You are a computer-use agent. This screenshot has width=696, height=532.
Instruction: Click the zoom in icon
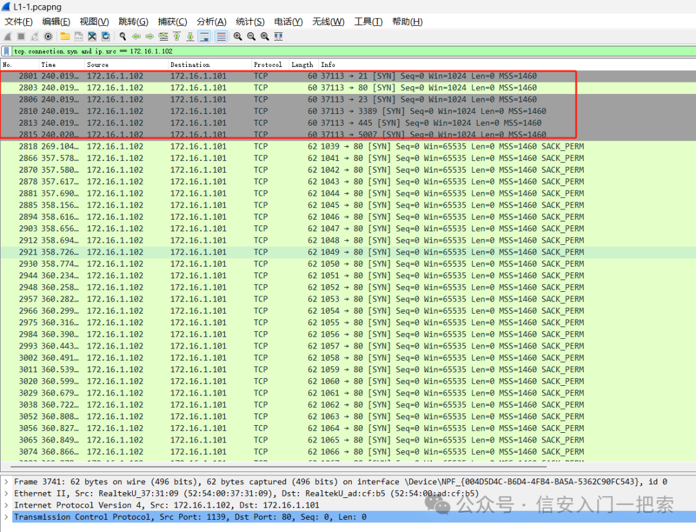238,36
